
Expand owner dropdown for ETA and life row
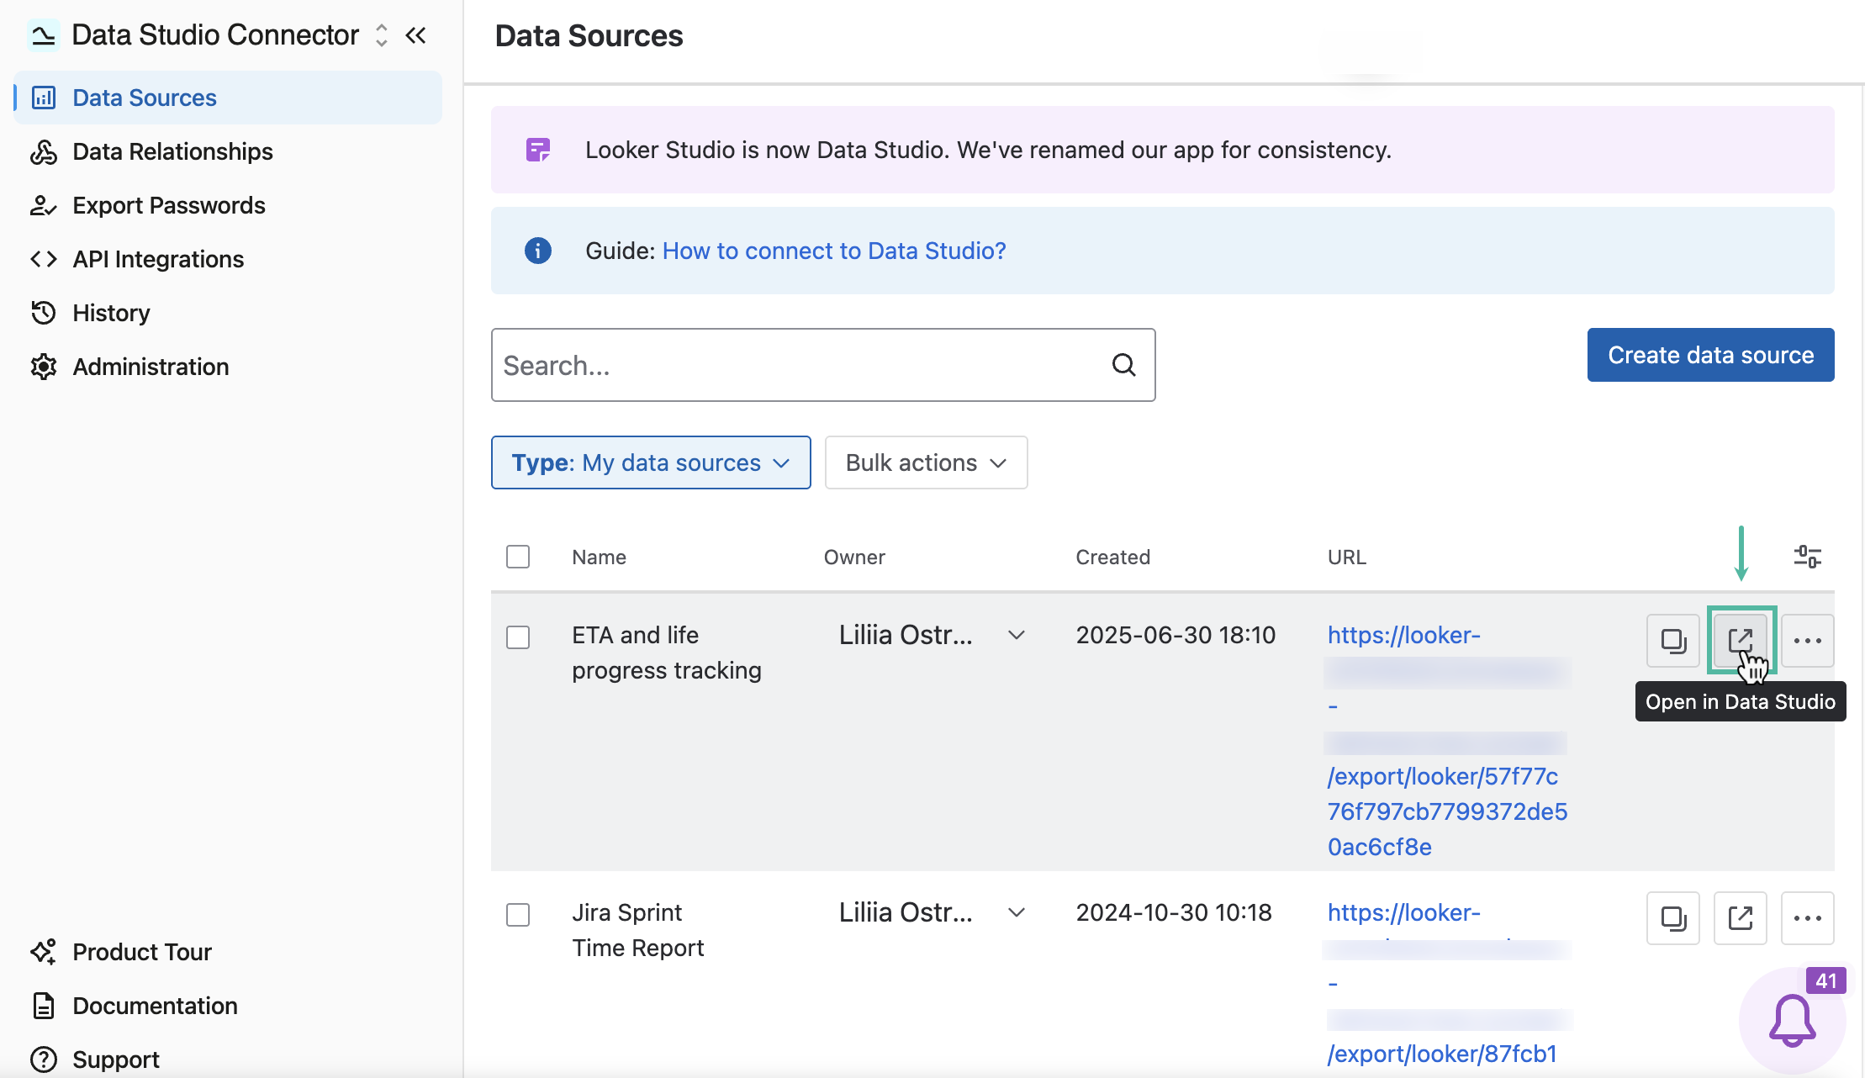point(1017,635)
